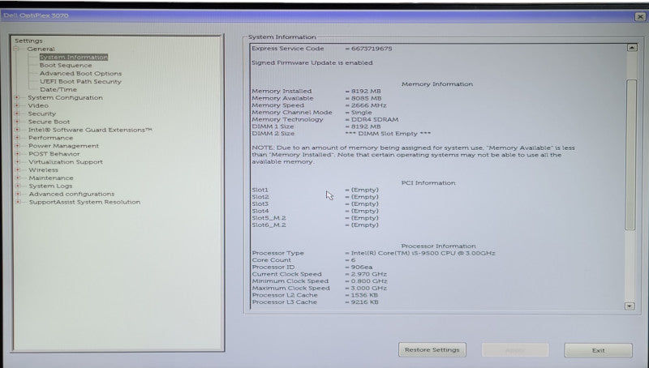Click the Exit button

tap(598, 350)
